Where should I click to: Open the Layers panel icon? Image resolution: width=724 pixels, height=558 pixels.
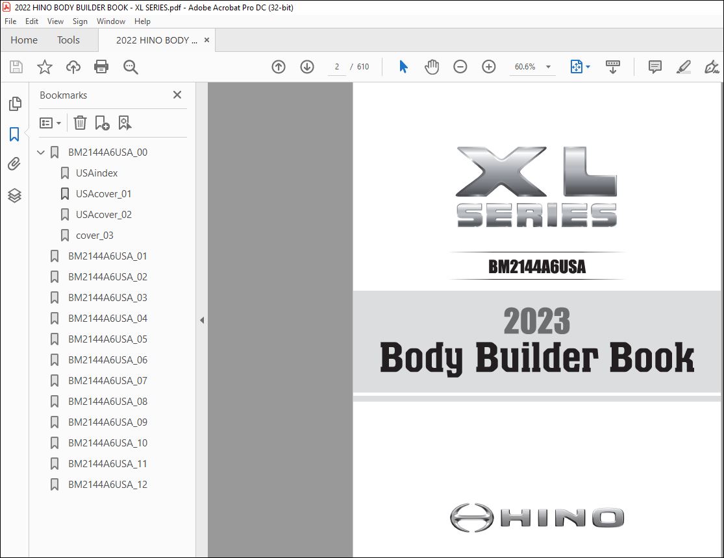(14, 196)
